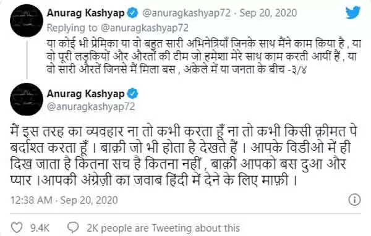This screenshot has height=236, width=371.
Task: Open the Anurag Kashyap name in the main tweet
Action: (x=86, y=94)
